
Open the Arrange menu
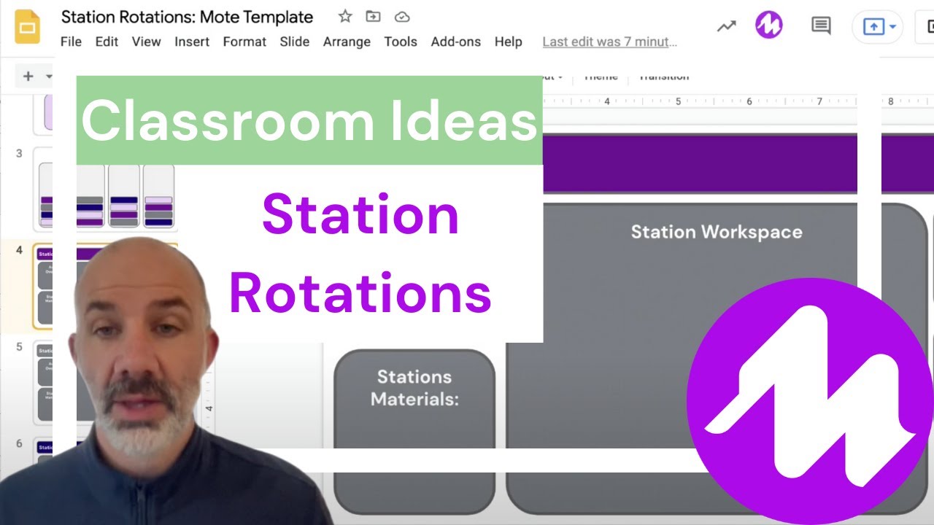tap(347, 42)
